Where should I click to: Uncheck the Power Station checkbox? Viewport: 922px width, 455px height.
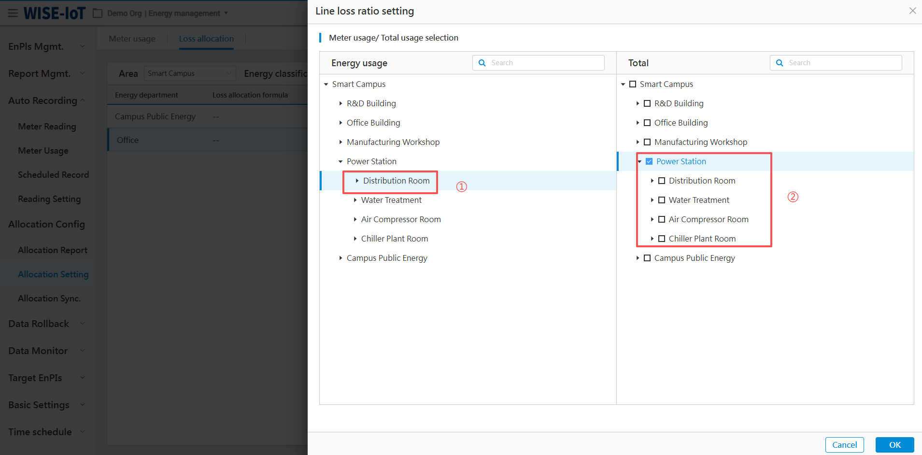[649, 161]
